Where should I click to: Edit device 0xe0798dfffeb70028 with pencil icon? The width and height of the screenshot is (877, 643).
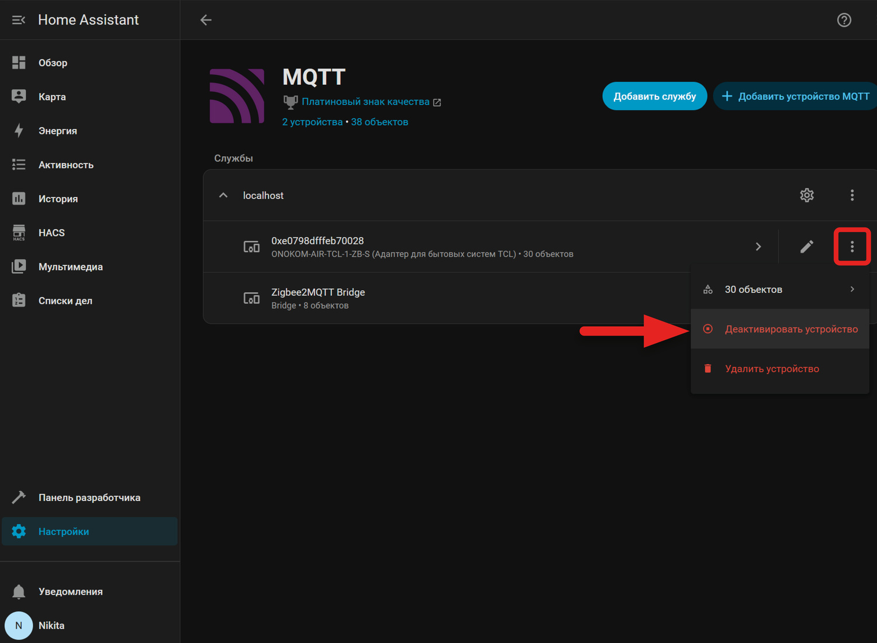click(807, 247)
